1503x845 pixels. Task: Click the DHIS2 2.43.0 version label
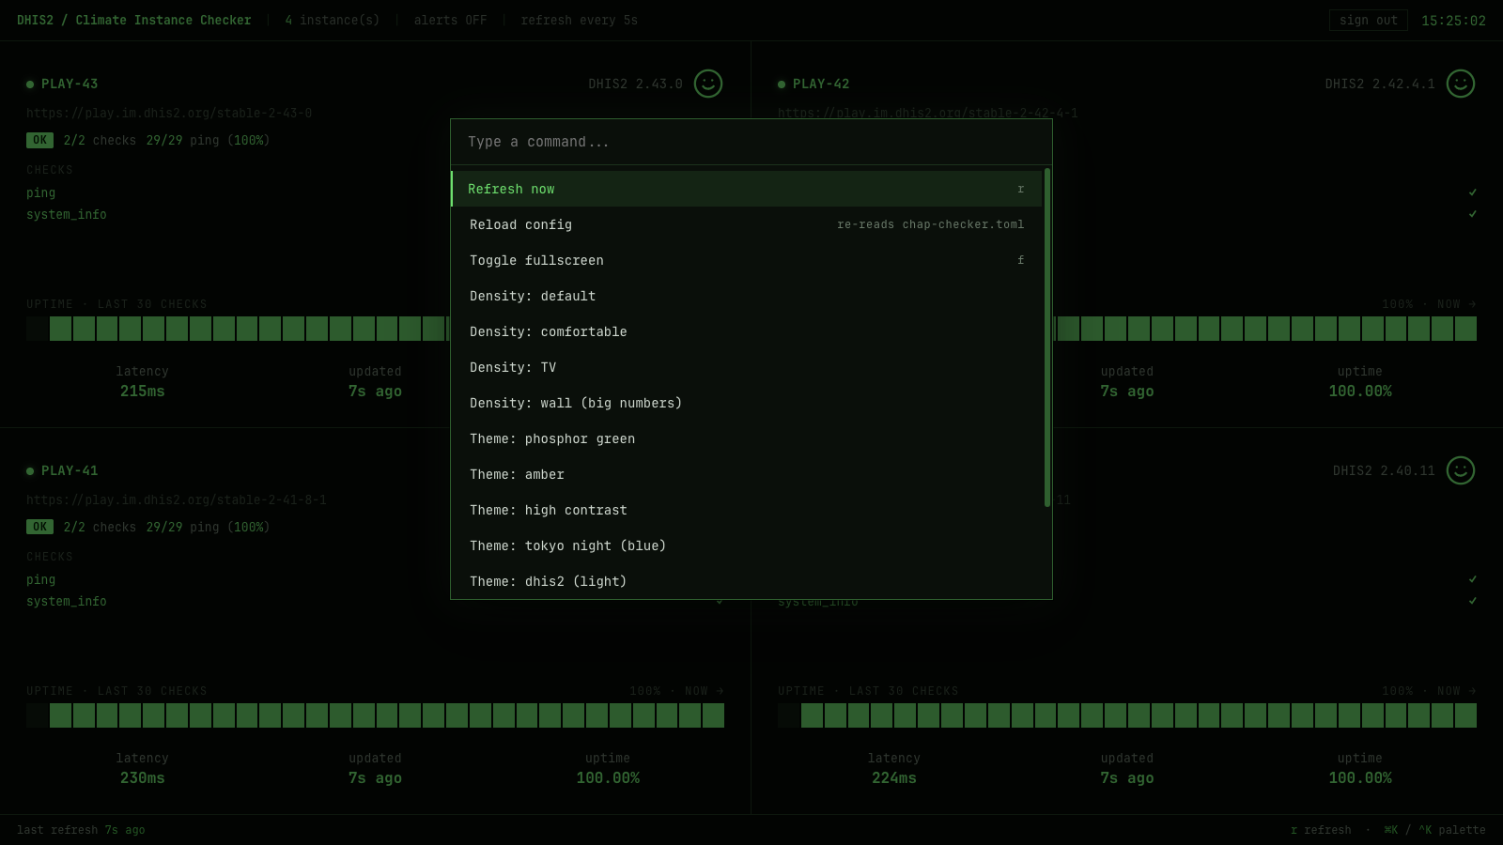[636, 84]
